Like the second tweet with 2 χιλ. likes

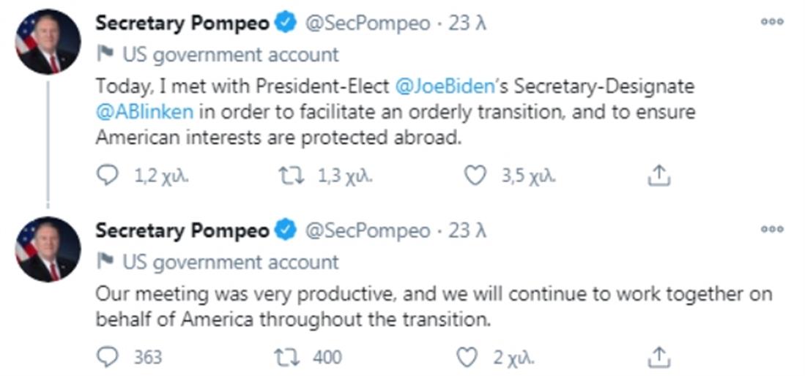pos(467,357)
